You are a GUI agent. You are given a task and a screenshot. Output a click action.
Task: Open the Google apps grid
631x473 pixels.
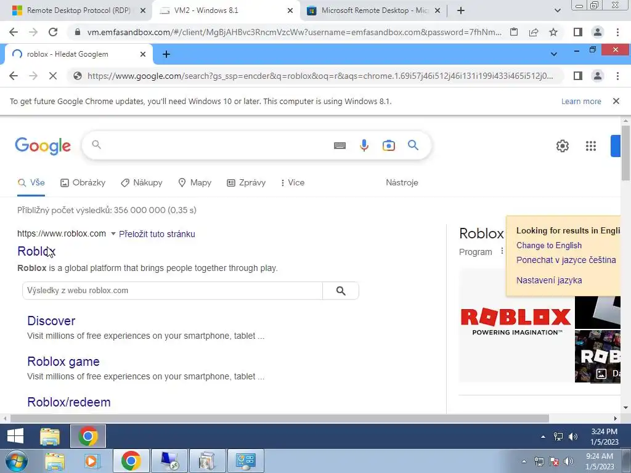591,145
